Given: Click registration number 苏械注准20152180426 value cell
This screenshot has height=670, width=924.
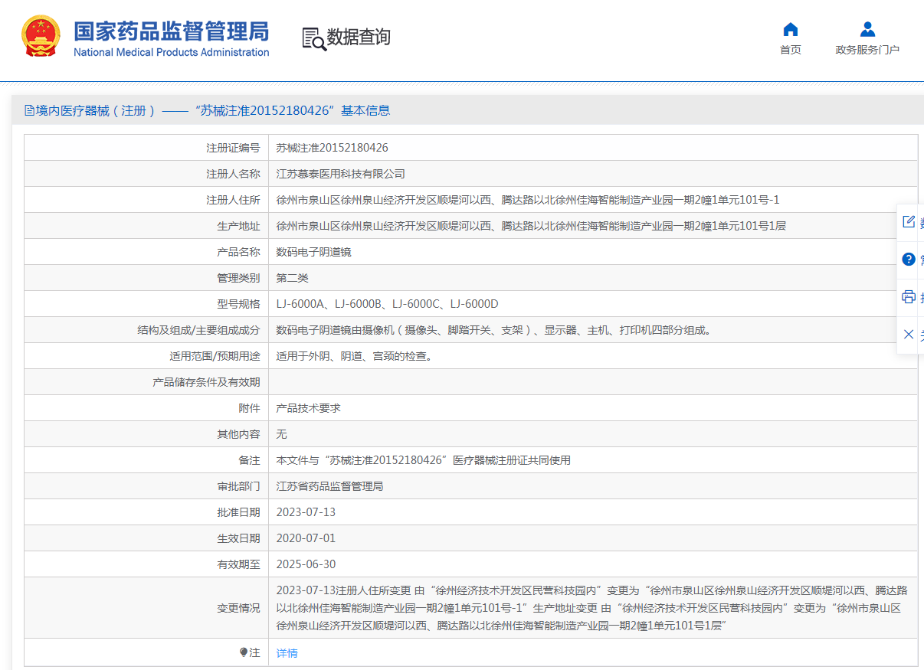Looking at the screenshot, I should 593,148.
